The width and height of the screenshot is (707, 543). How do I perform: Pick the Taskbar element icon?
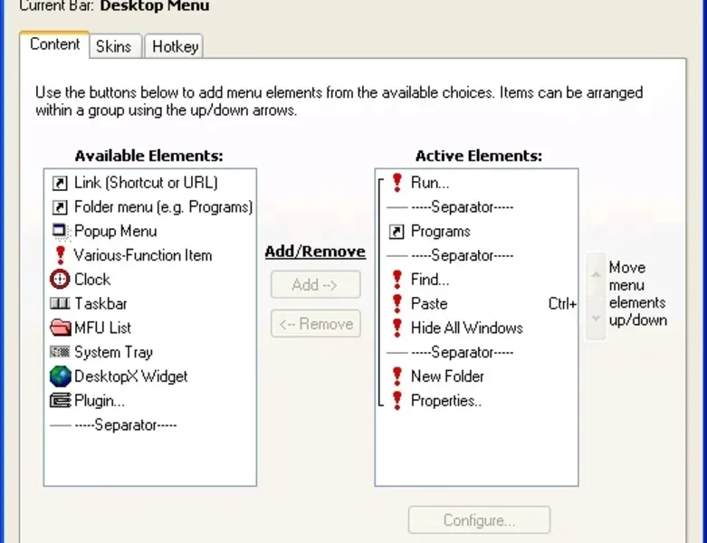60,304
